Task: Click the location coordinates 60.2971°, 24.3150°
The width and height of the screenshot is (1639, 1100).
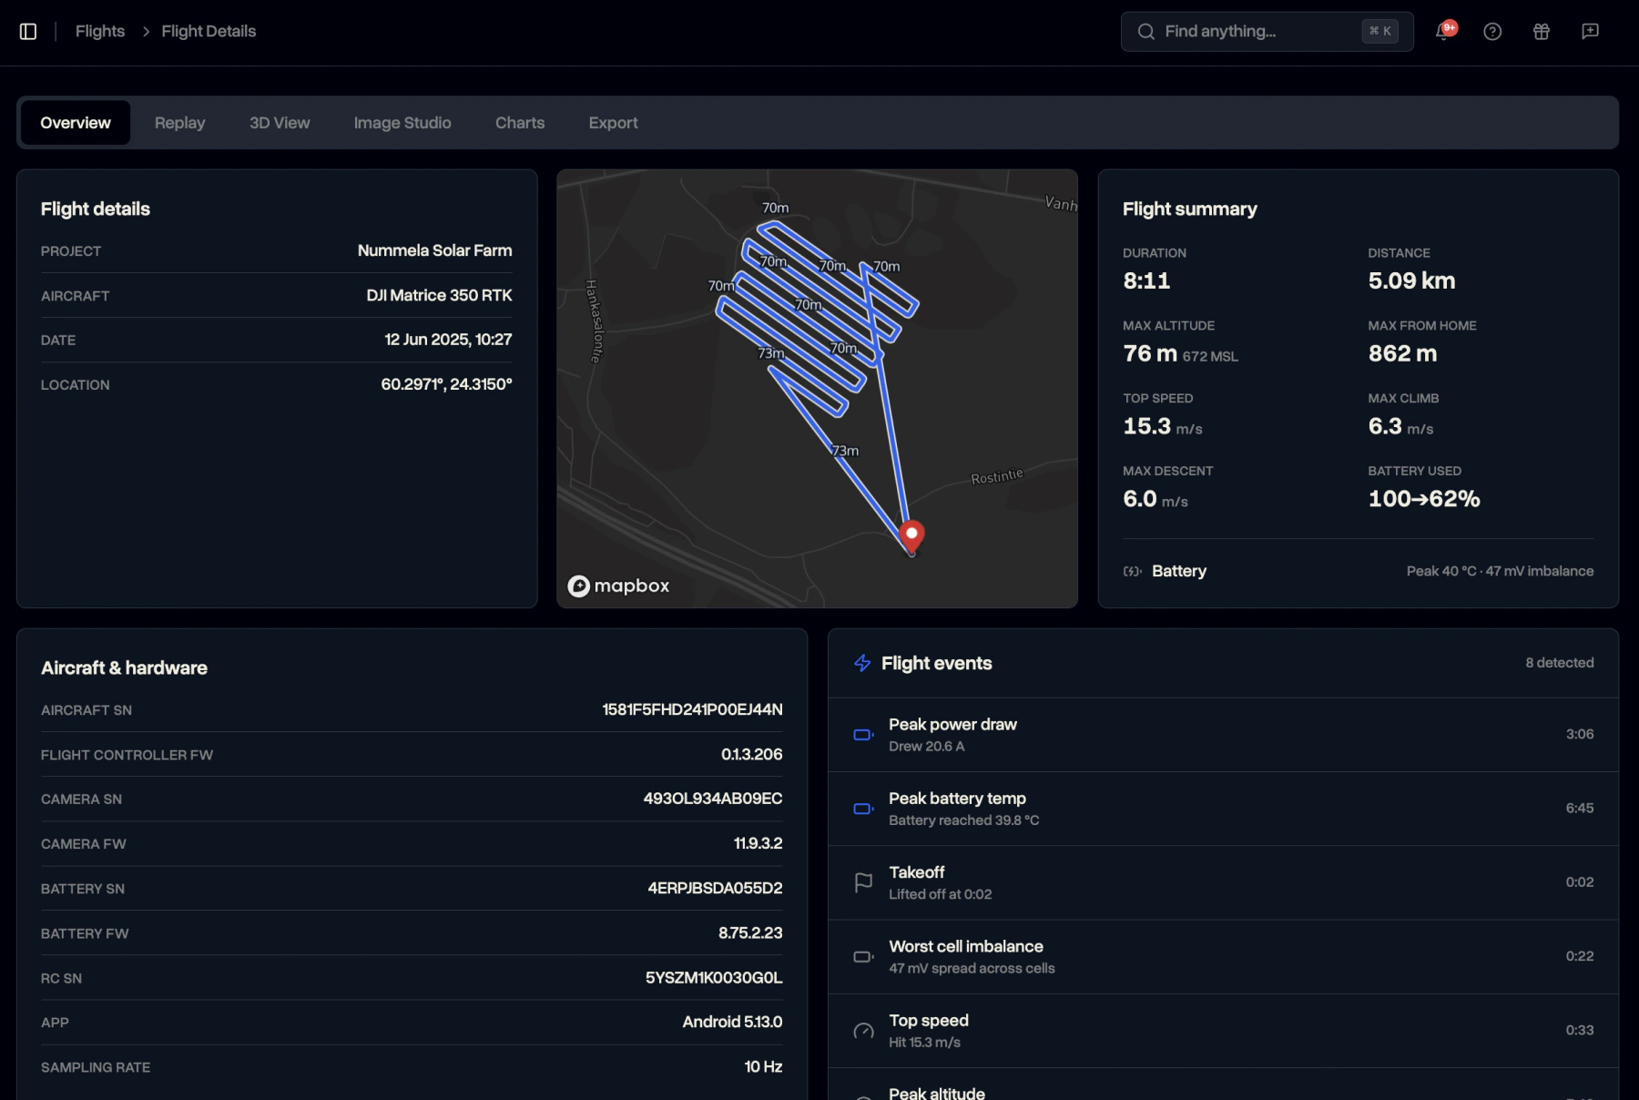Action: click(446, 384)
